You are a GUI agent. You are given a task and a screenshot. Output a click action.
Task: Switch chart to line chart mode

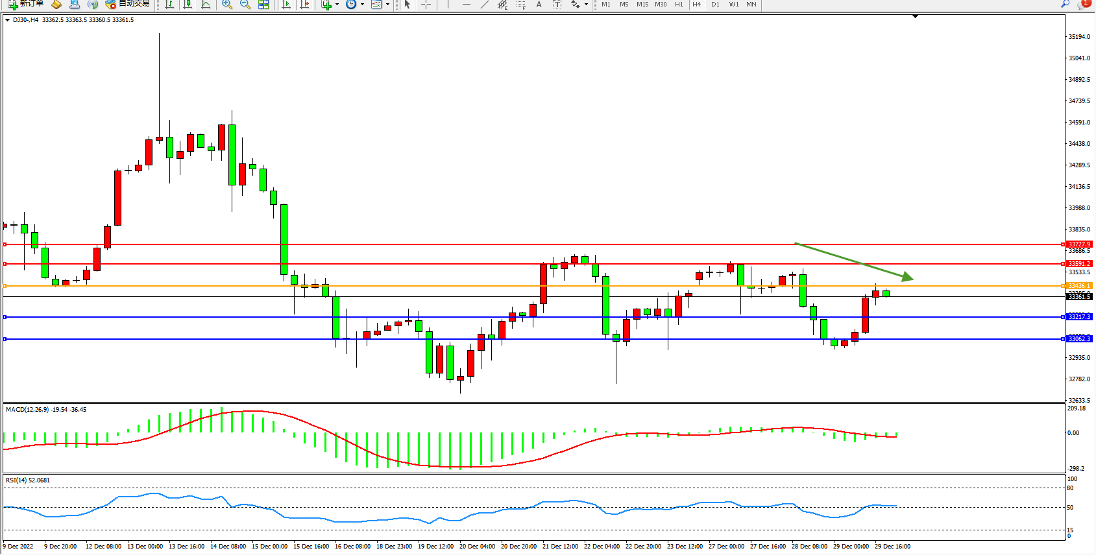point(206,5)
